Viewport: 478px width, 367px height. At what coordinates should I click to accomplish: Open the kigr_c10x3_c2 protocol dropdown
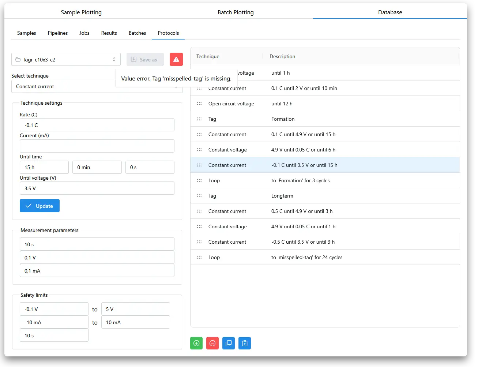[66, 59]
